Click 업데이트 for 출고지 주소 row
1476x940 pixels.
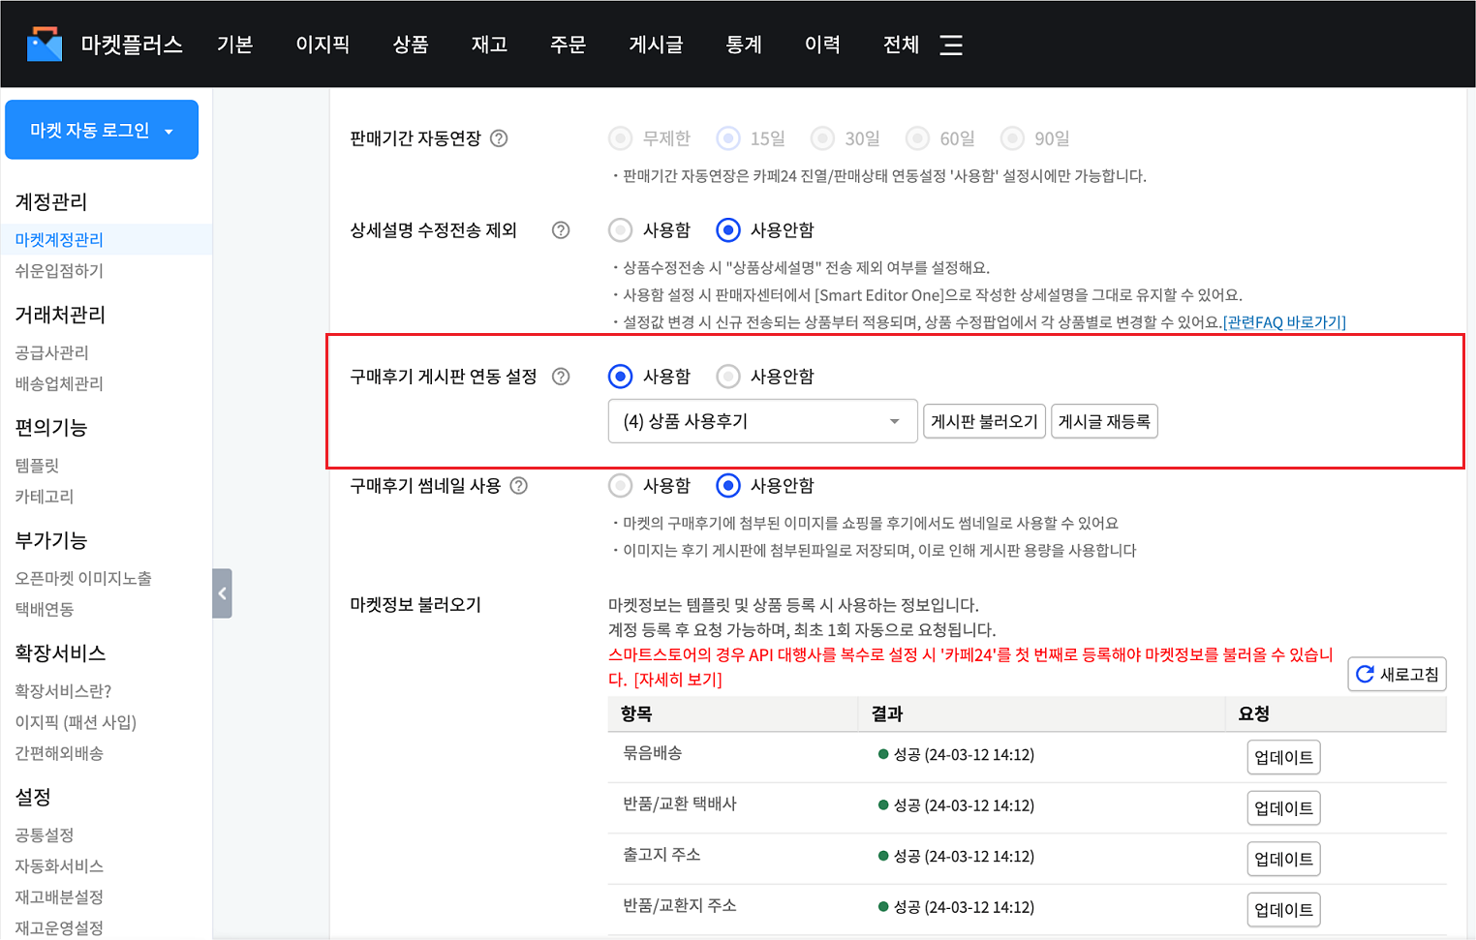[1283, 859]
